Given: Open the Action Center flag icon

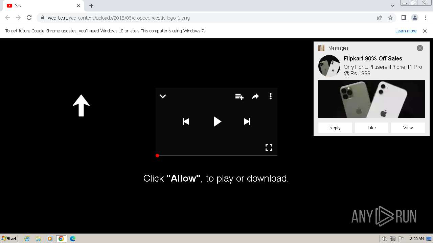Looking at the screenshot, I should [401, 239].
